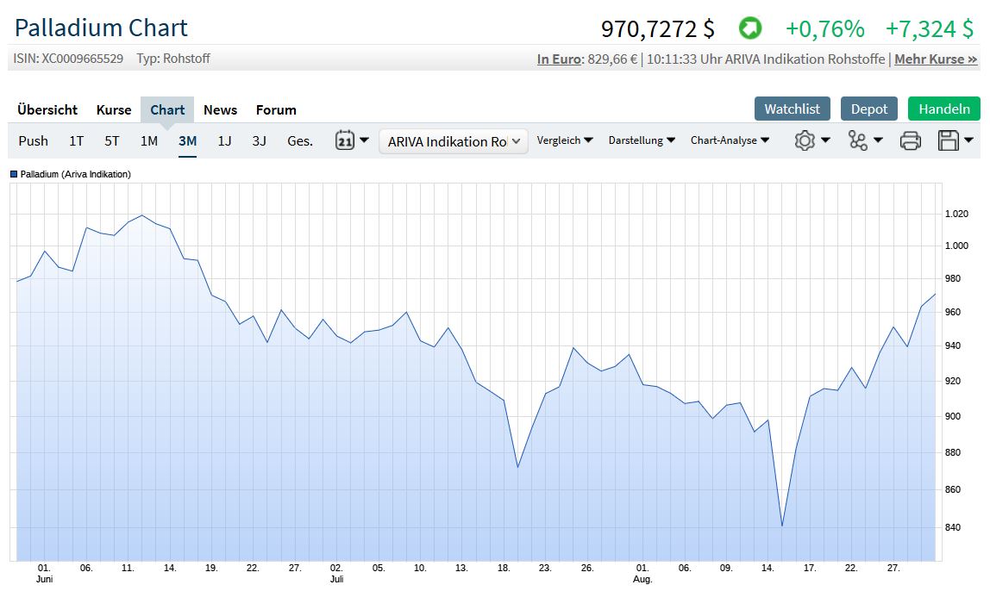The height and width of the screenshot is (591, 990).
Task: Select 1J timeframe
Action: [x=225, y=140]
